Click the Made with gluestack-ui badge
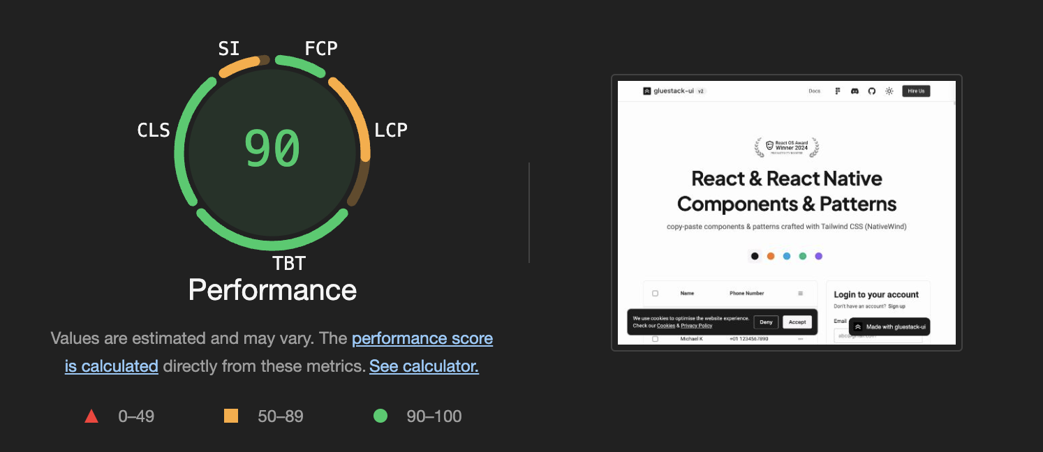The width and height of the screenshot is (1043, 452). click(x=891, y=326)
